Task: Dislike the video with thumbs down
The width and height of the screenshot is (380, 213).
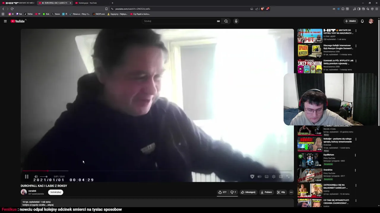Action: 233,192
